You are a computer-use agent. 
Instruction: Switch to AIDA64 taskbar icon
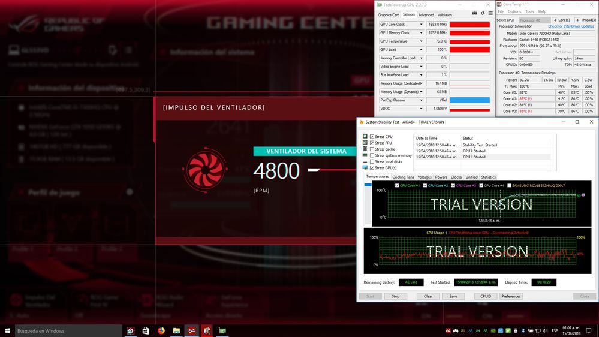point(191,330)
